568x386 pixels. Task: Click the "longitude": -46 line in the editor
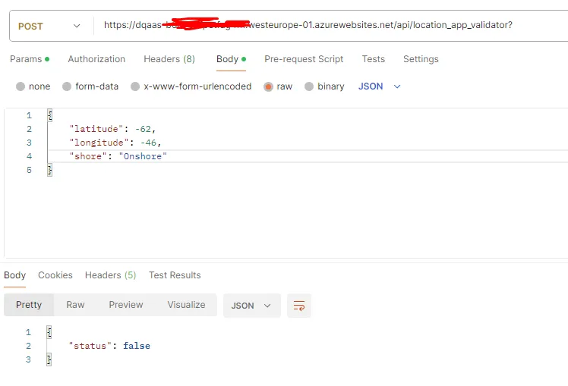[115, 143]
